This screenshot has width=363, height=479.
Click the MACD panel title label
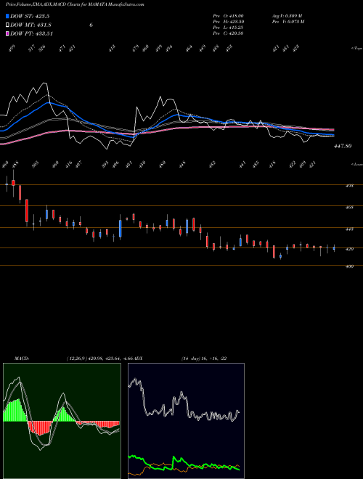pyautogui.click(x=21, y=359)
